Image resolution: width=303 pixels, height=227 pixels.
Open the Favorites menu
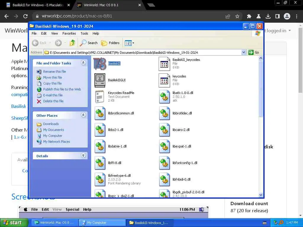coord(69,33)
